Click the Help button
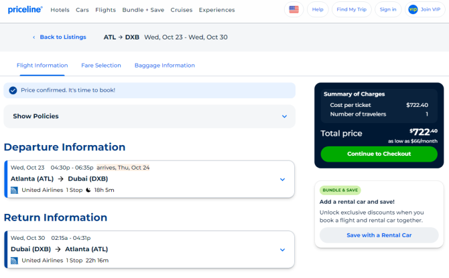Viewport: 449px width, 278px height. coord(318,9)
